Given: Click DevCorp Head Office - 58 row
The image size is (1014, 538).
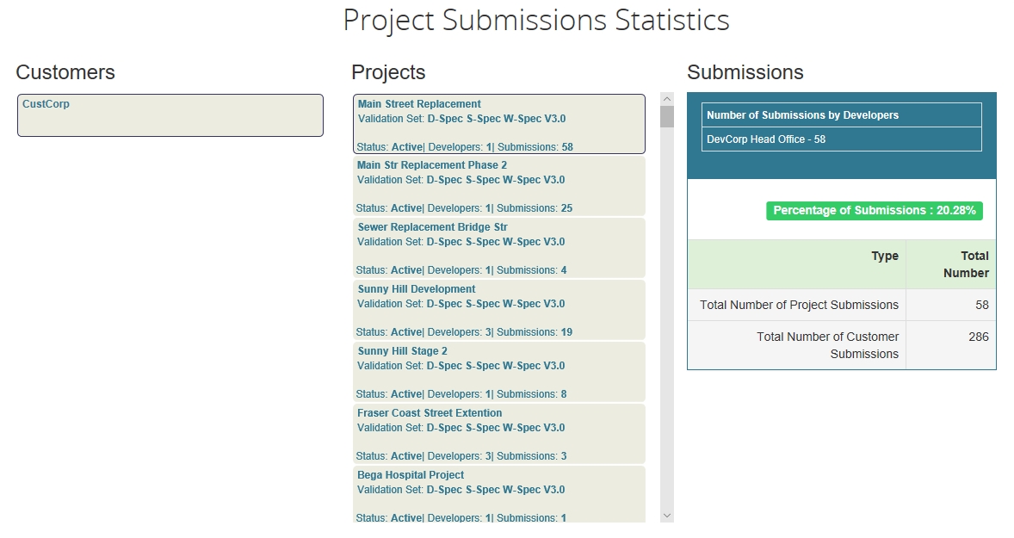Looking at the screenshot, I should click(x=841, y=139).
